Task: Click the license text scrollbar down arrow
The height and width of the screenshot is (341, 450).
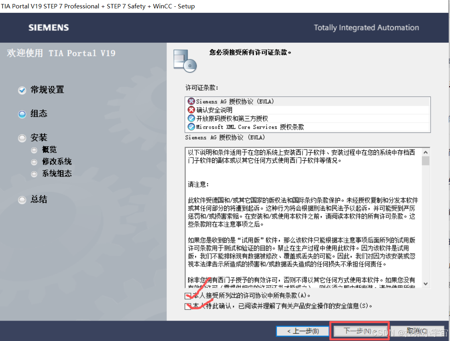Action: 426,284
